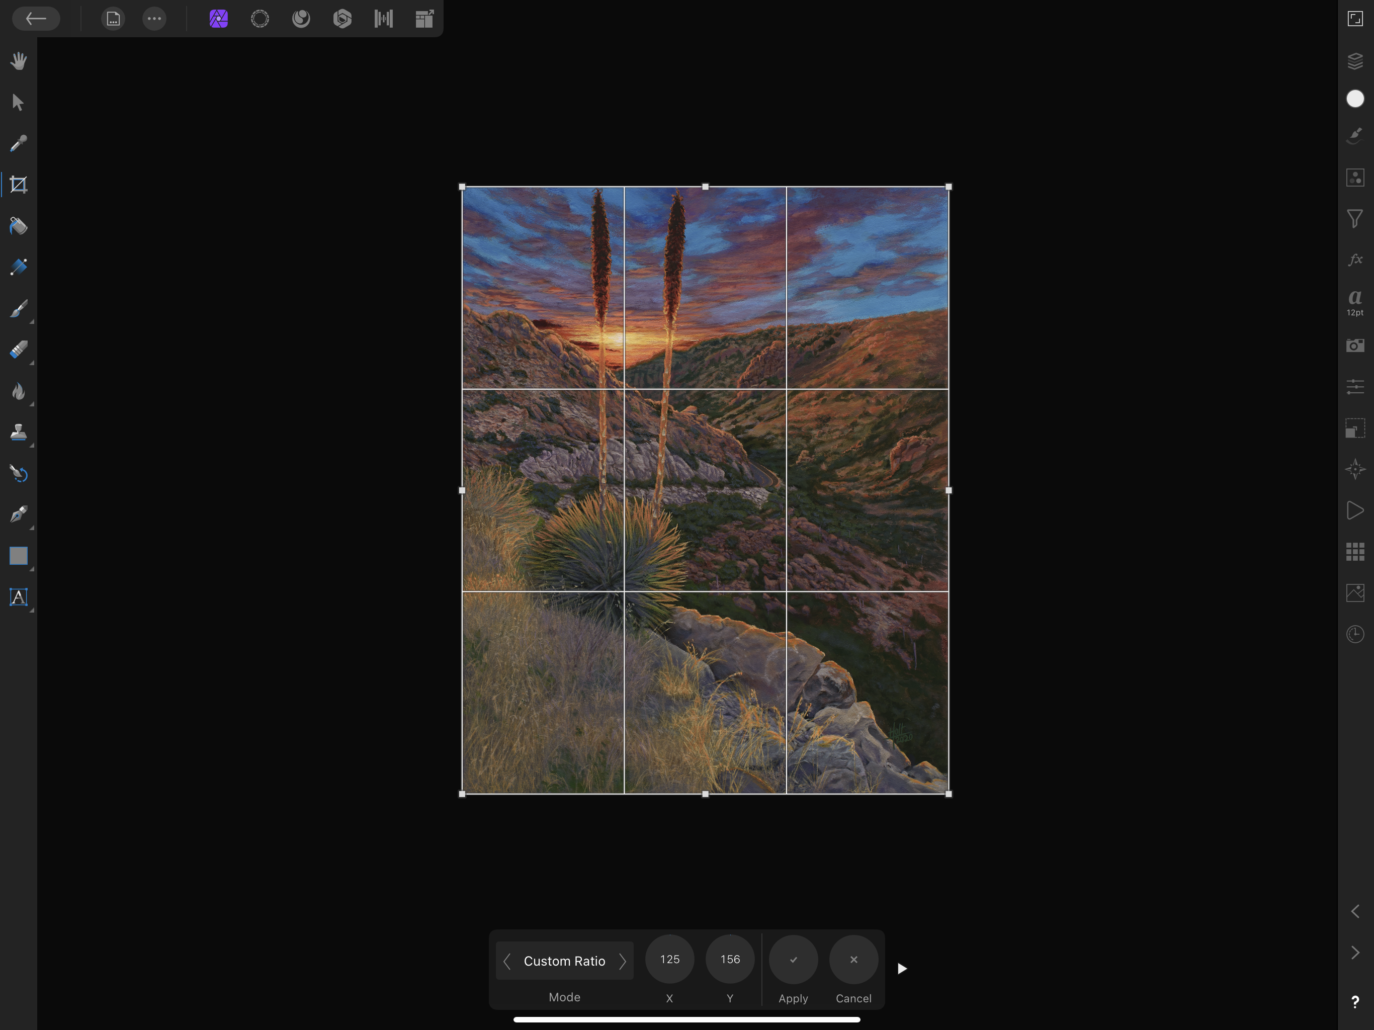Viewport: 1374px width, 1030px height.
Task: Select the Move arrow tool
Action: pyautogui.click(x=19, y=102)
